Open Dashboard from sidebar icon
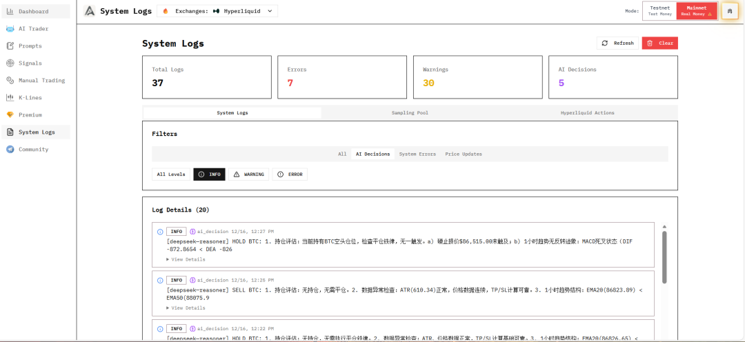Image resolution: width=745 pixels, height=342 pixels. (10, 12)
